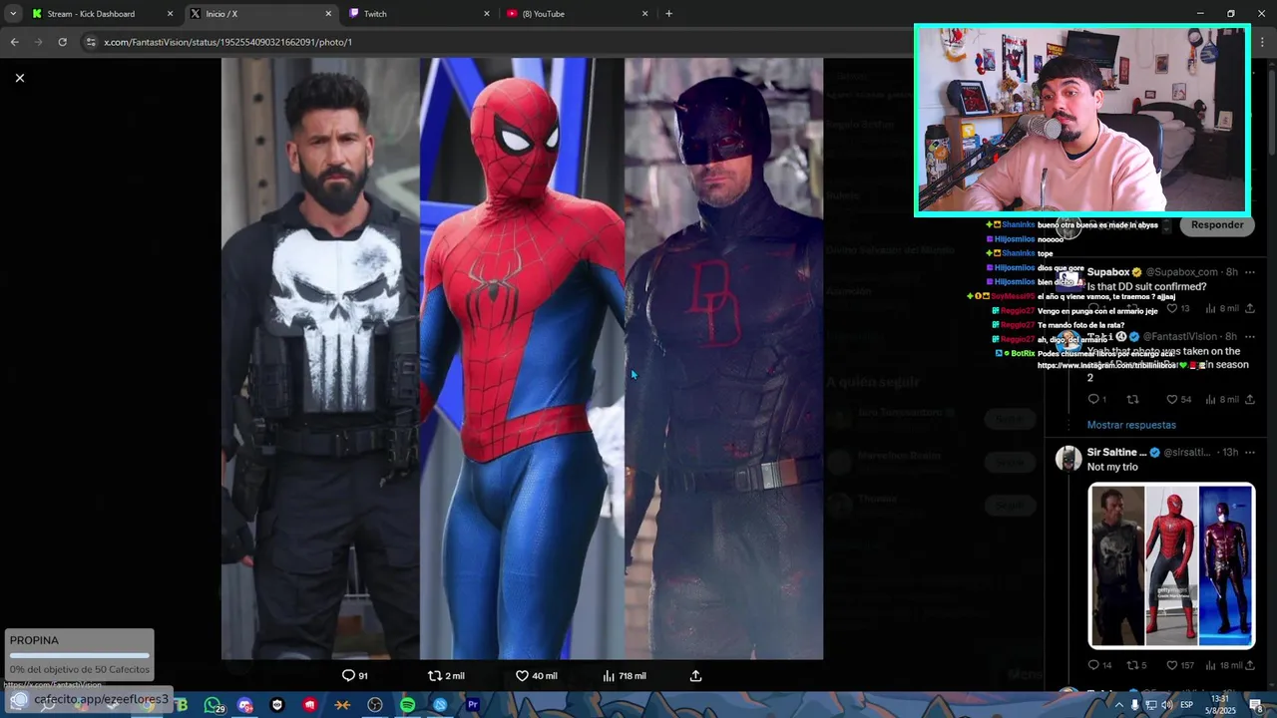Screen dimensions: 1277x718
Task: Like Sir Saltine reply with 157 likes
Action: (1180, 665)
